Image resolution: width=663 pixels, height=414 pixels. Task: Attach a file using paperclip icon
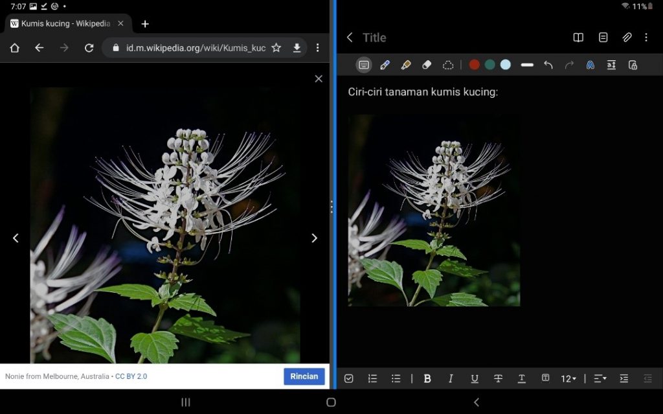627,38
